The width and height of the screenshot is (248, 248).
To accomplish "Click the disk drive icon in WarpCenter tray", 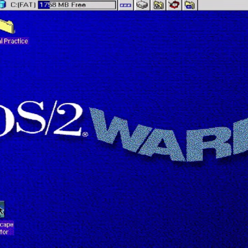I will (x=142, y=5).
